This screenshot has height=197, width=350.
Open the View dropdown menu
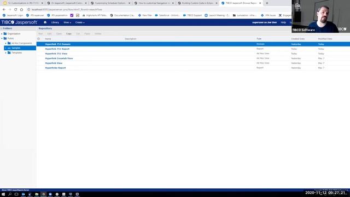click(67, 22)
